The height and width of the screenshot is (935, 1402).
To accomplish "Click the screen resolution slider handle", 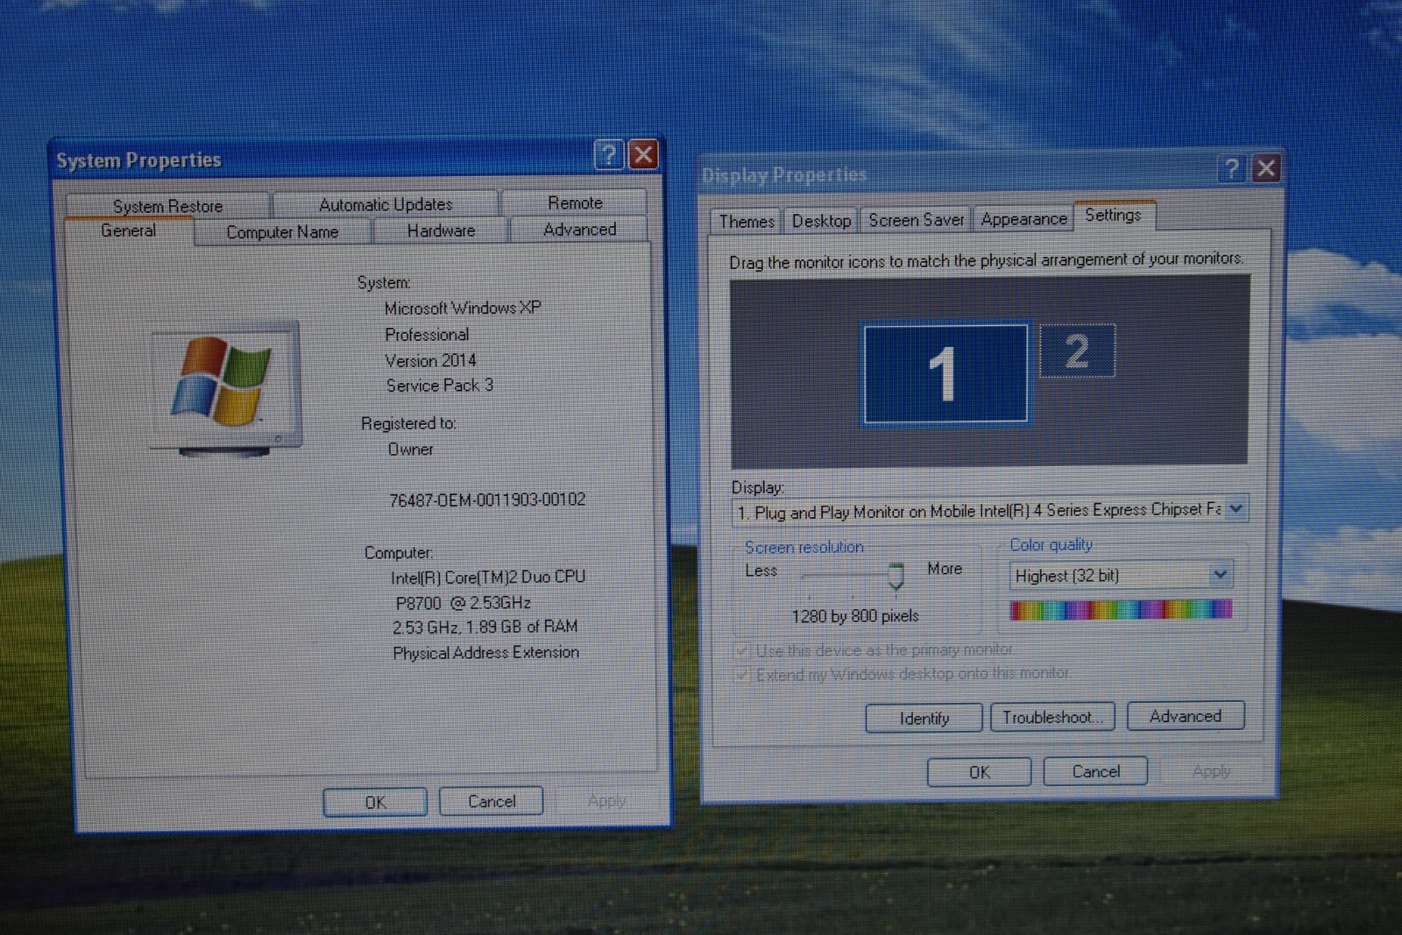I will [896, 576].
